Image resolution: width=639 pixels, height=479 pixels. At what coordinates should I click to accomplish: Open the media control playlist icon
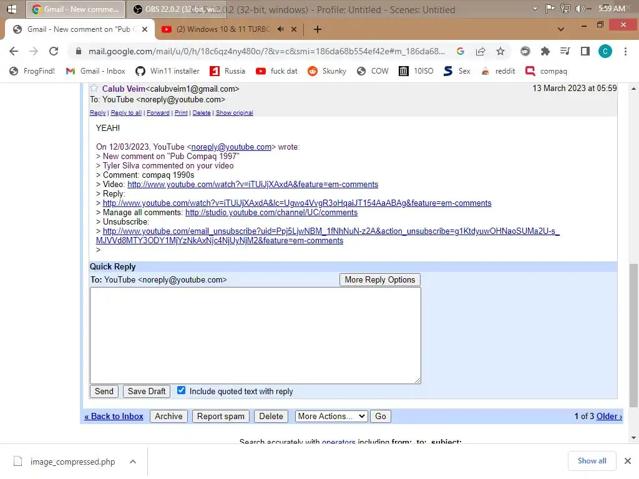point(565,51)
